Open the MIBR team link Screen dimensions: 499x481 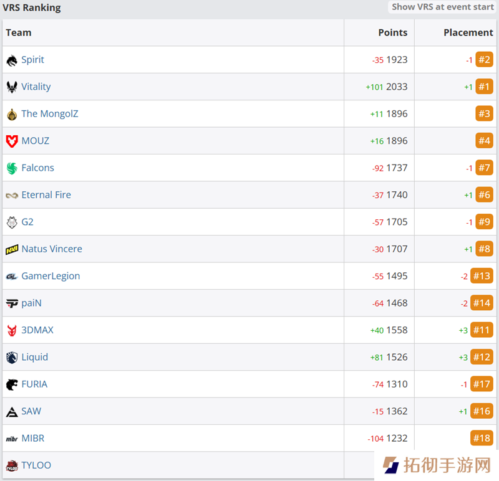(33, 438)
